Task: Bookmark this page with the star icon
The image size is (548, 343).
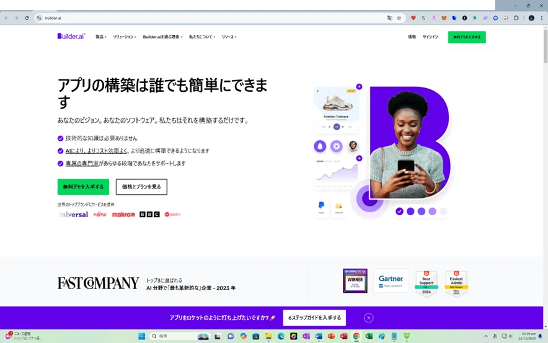Action: point(399,18)
